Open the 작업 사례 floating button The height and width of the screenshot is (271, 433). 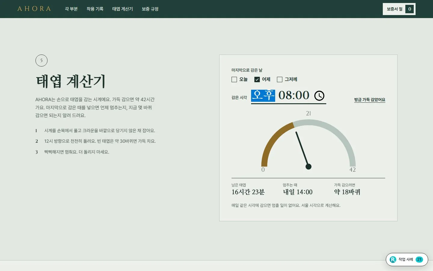pos(407,260)
